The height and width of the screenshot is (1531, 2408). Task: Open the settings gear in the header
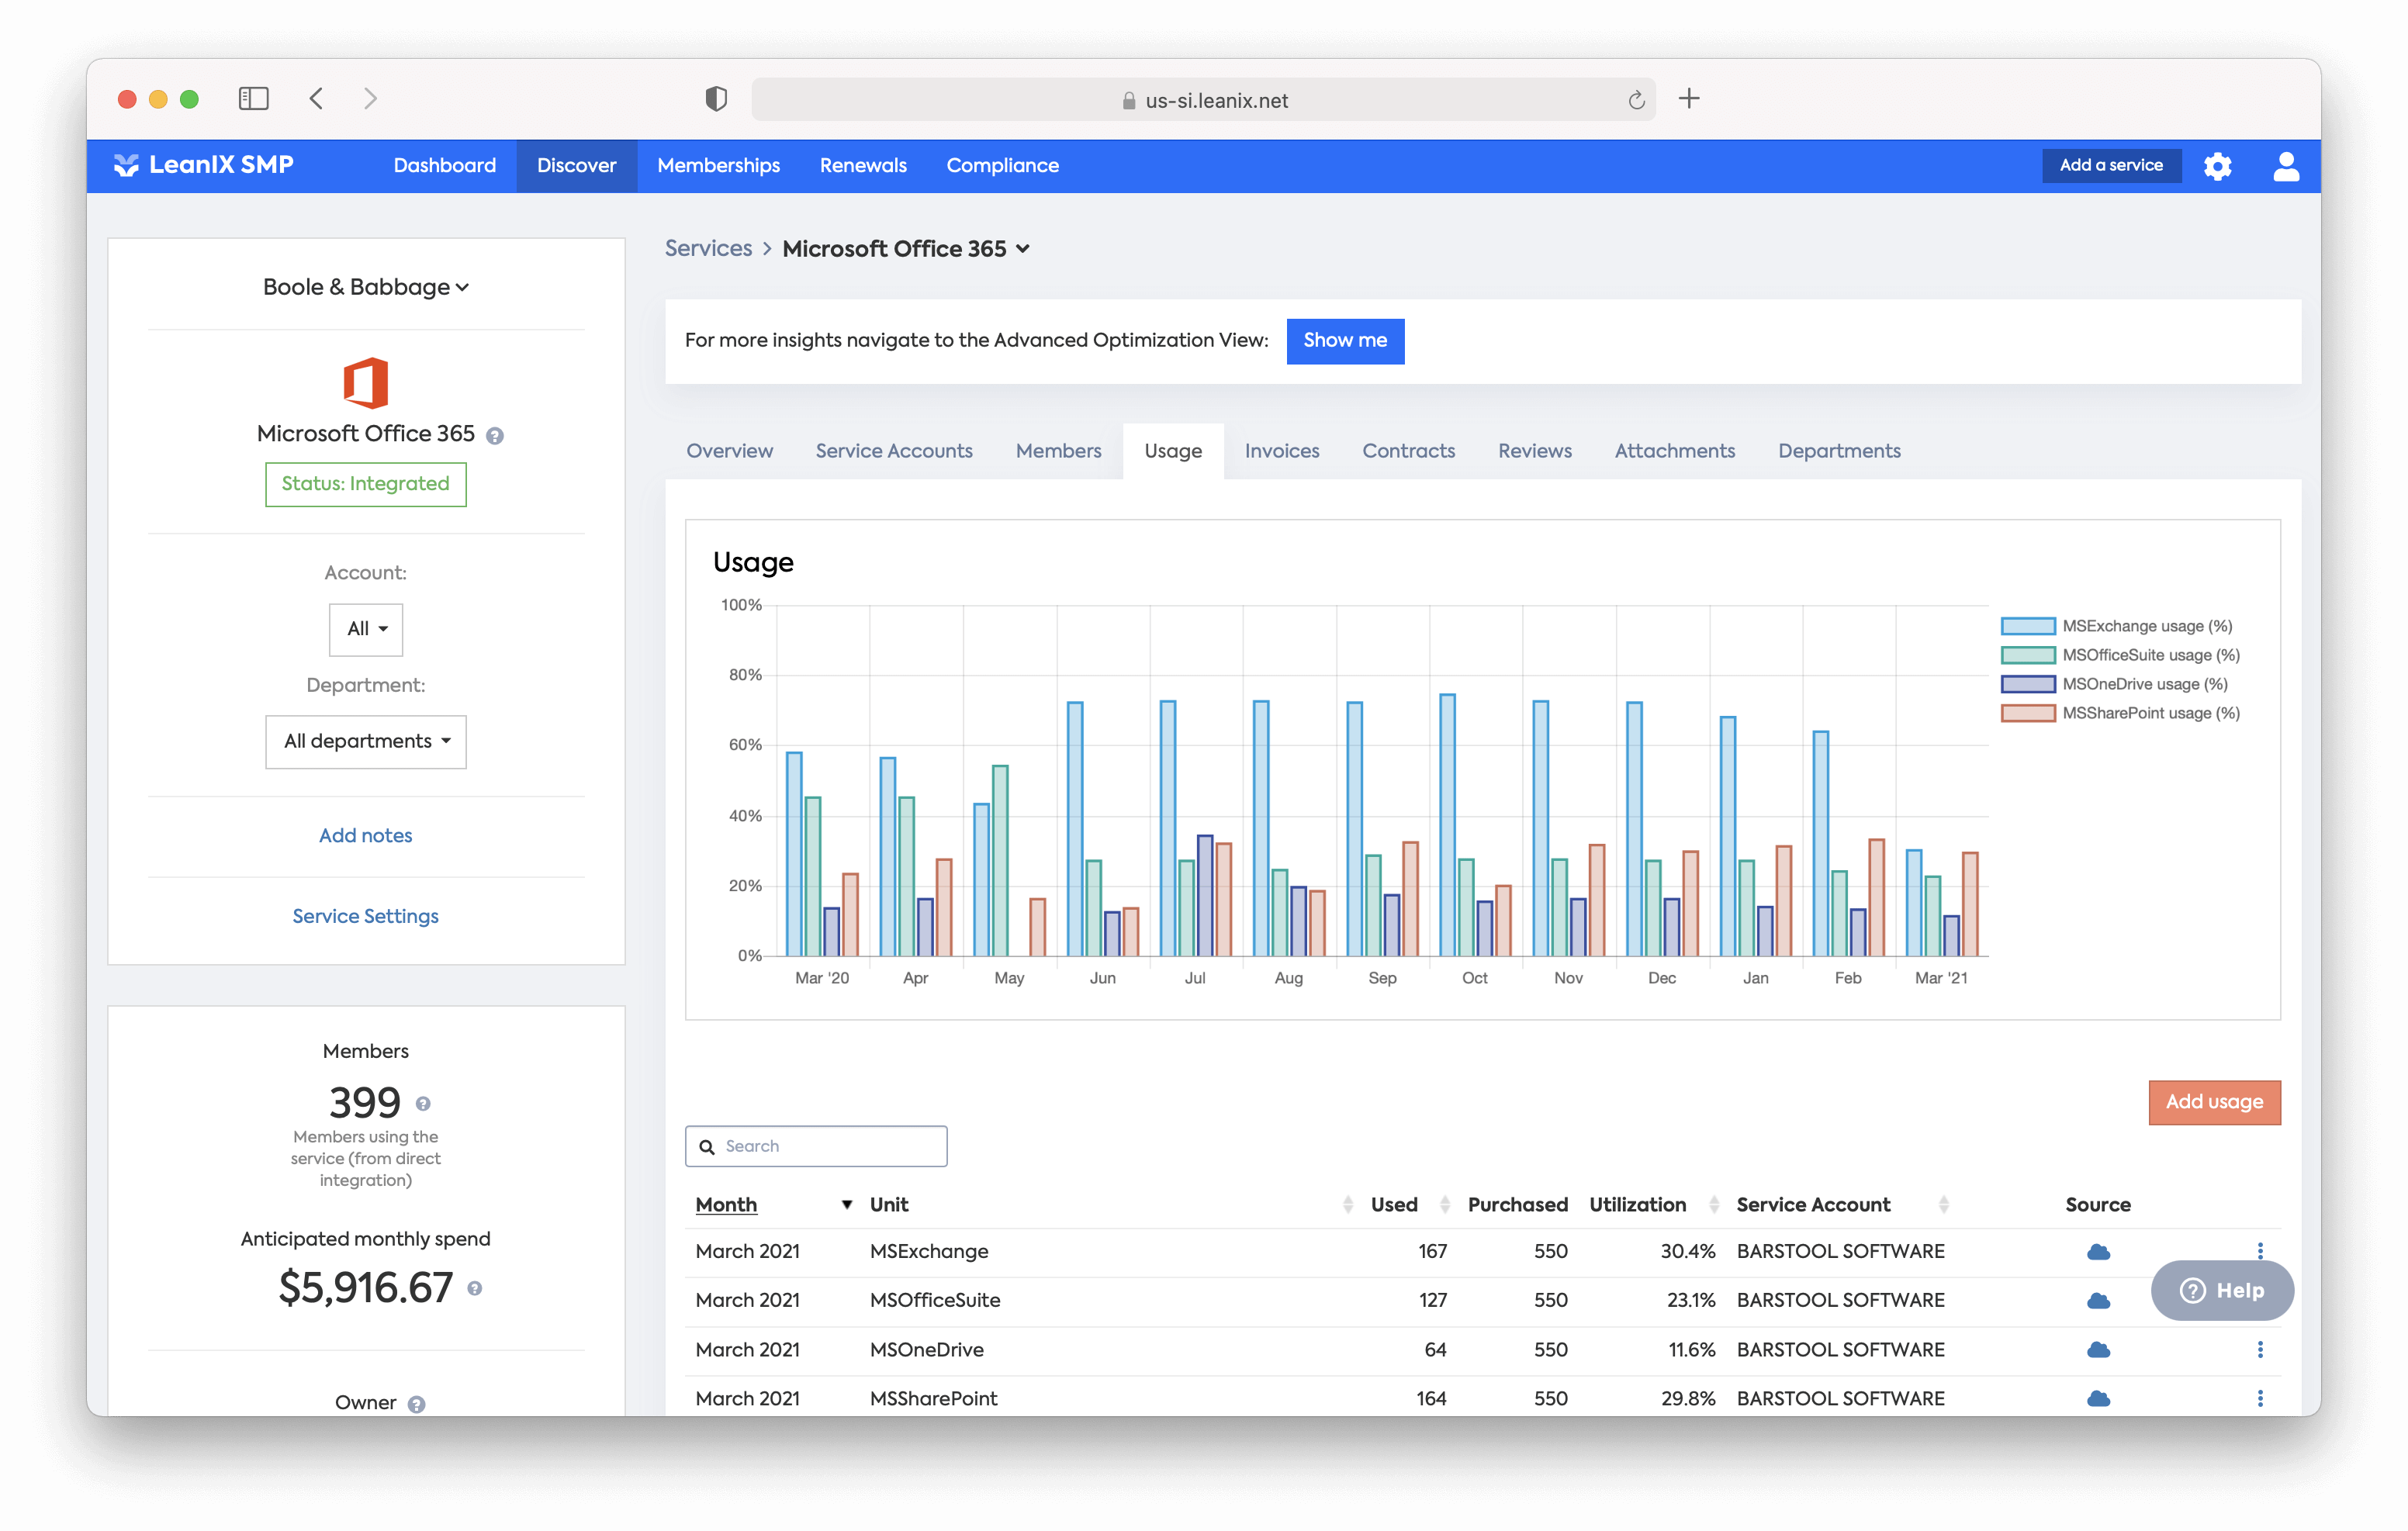[x=2217, y=166]
